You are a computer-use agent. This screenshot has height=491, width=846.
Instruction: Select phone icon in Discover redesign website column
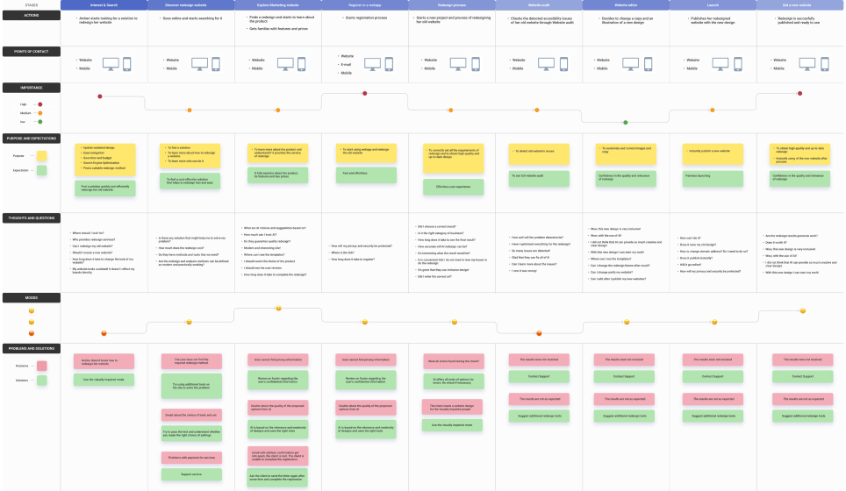click(216, 64)
